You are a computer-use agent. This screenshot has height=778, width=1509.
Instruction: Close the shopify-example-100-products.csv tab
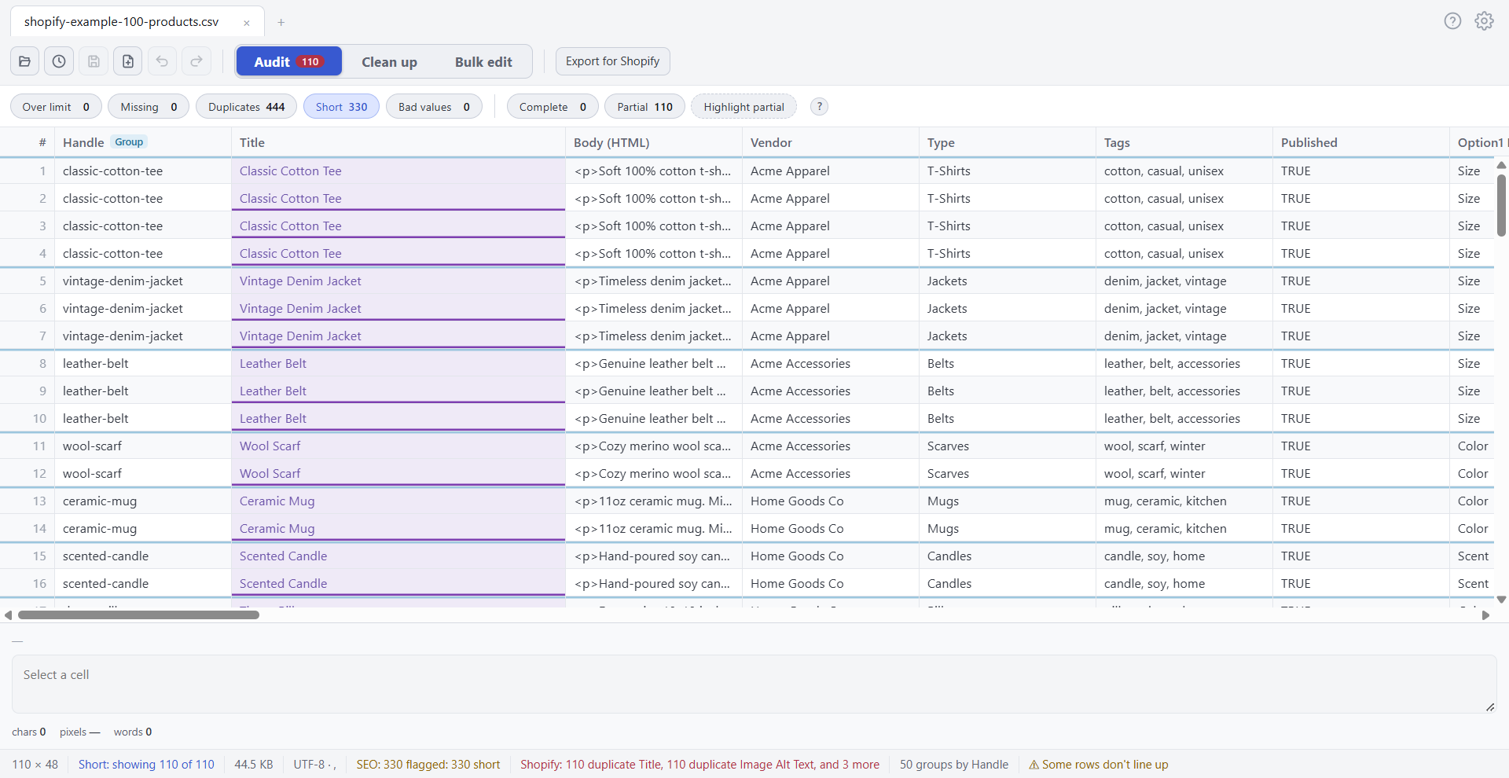[247, 23]
